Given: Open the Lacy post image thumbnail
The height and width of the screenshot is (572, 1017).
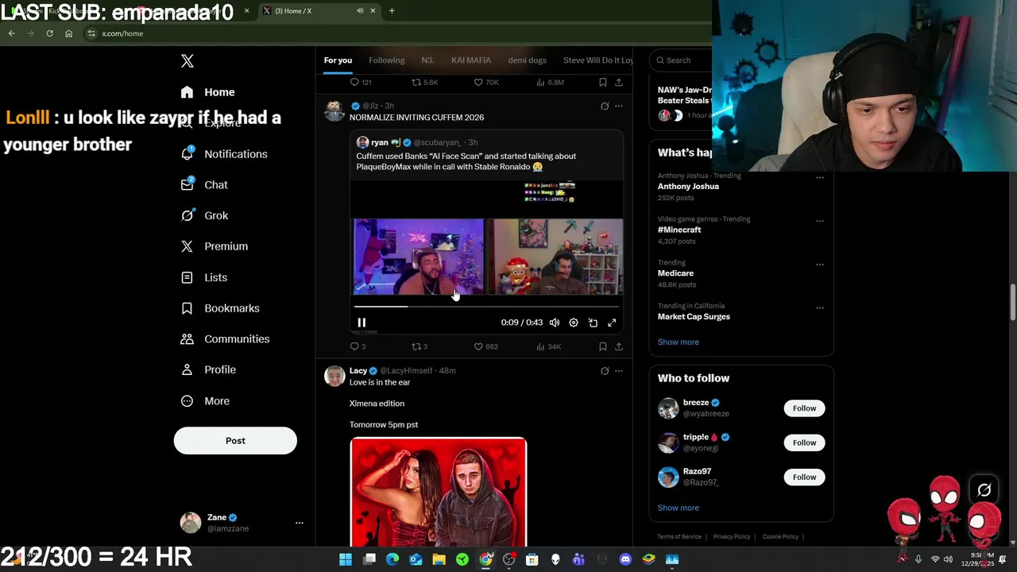Looking at the screenshot, I should click(439, 493).
